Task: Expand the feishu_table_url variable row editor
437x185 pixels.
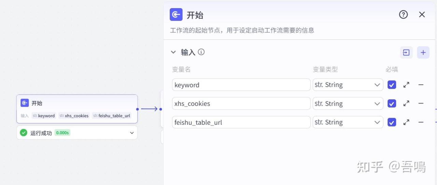Action: tap(406, 122)
